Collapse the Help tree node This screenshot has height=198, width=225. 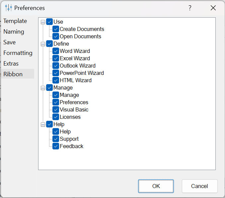pos(43,124)
